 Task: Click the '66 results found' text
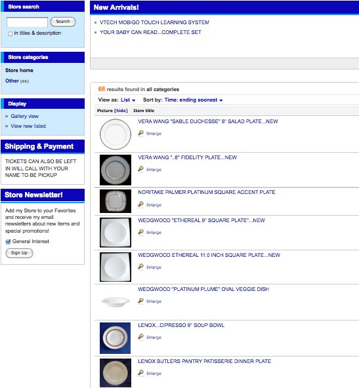(x=138, y=89)
